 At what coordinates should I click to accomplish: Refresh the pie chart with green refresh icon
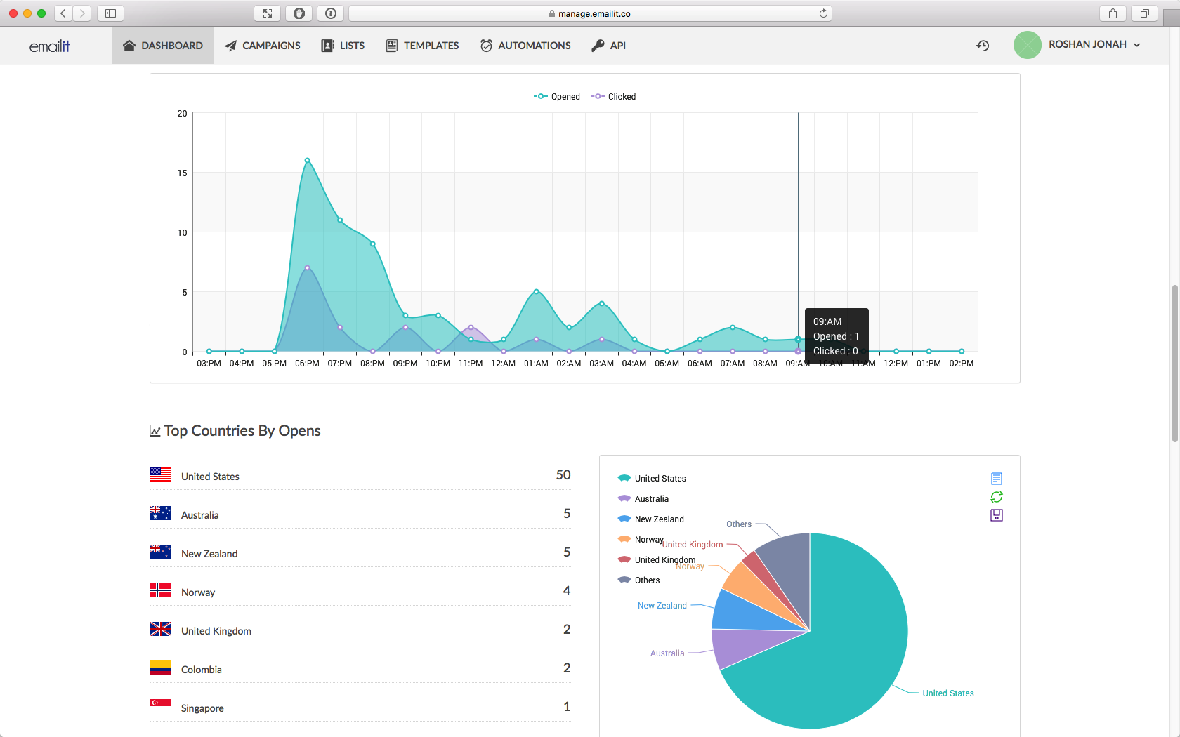pos(996,496)
